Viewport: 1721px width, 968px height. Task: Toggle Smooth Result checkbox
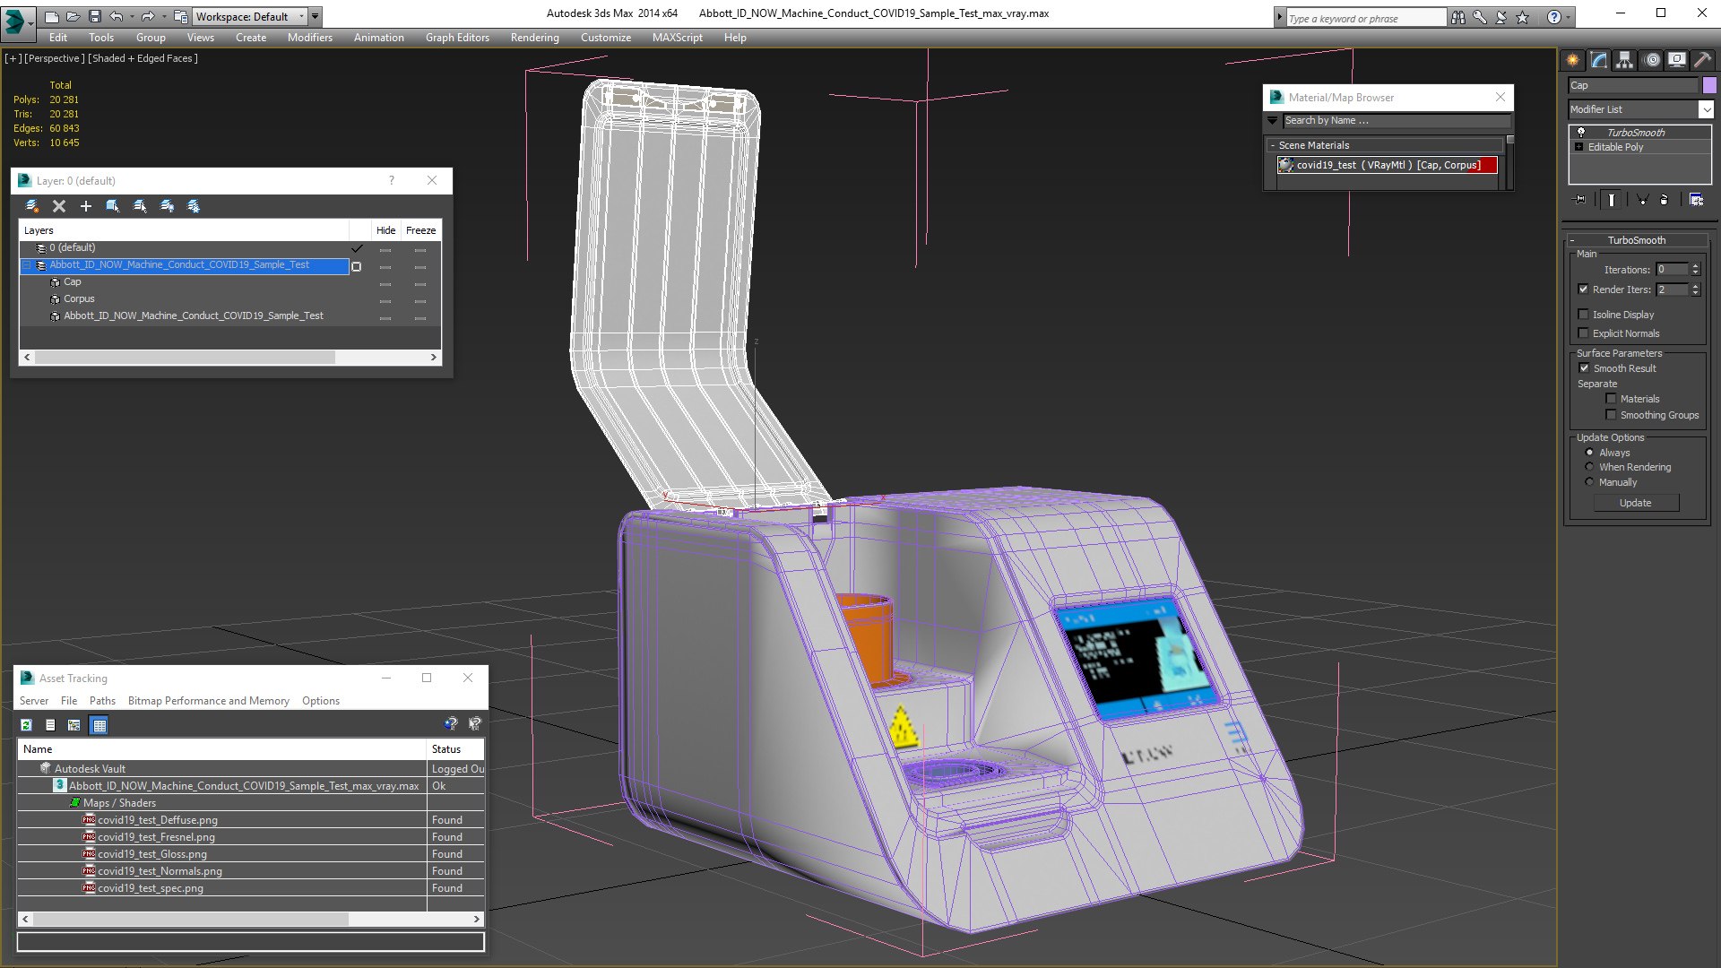click(x=1584, y=368)
